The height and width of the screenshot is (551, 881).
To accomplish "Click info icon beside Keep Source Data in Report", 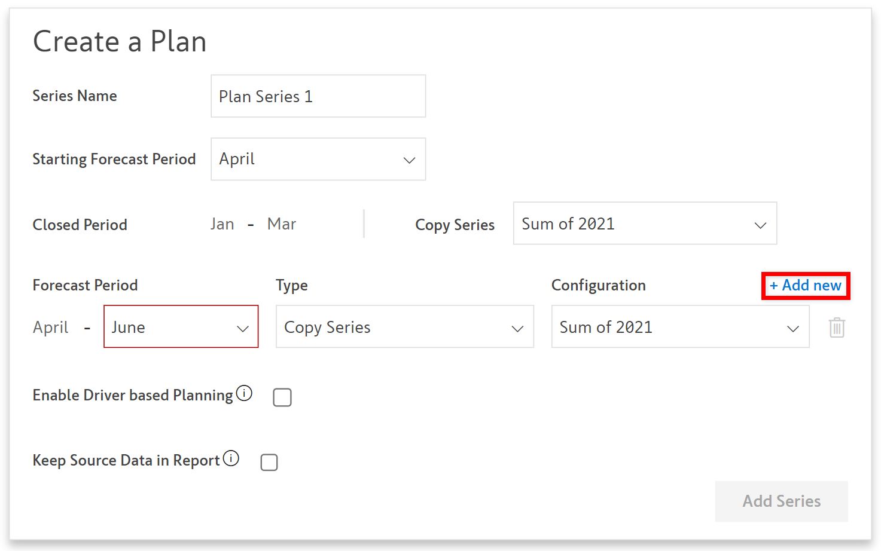I will 231,458.
